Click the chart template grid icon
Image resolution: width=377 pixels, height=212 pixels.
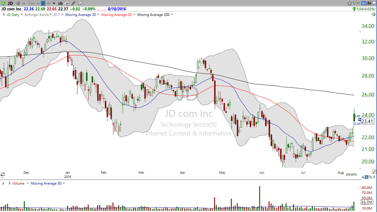point(67,4)
